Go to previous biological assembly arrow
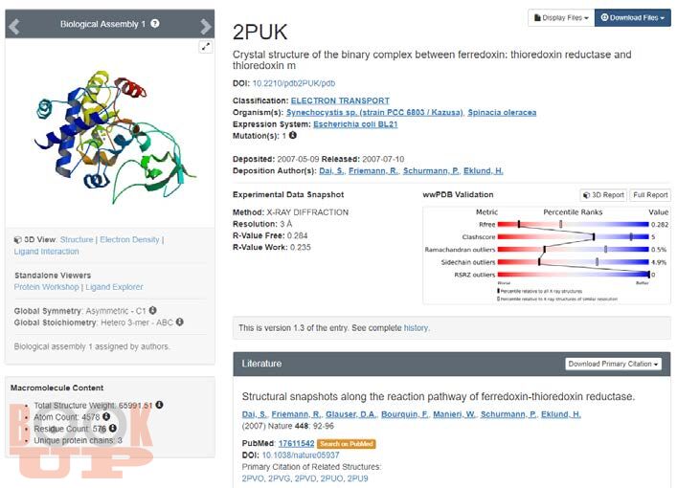The height and width of the screenshot is (488, 677). click(14, 26)
